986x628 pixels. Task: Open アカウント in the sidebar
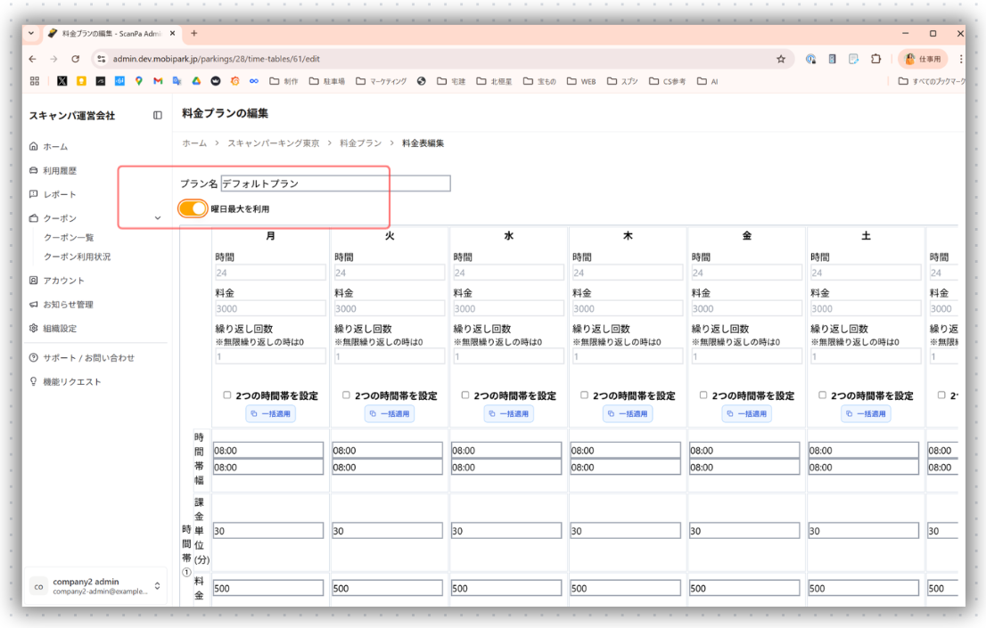(63, 281)
